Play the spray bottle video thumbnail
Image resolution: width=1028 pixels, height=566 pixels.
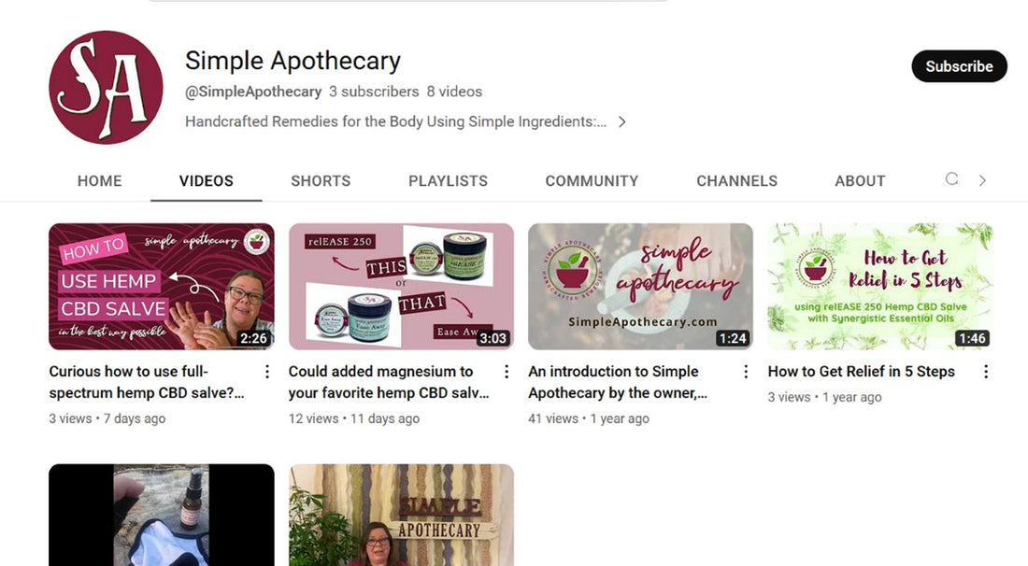[162, 515]
